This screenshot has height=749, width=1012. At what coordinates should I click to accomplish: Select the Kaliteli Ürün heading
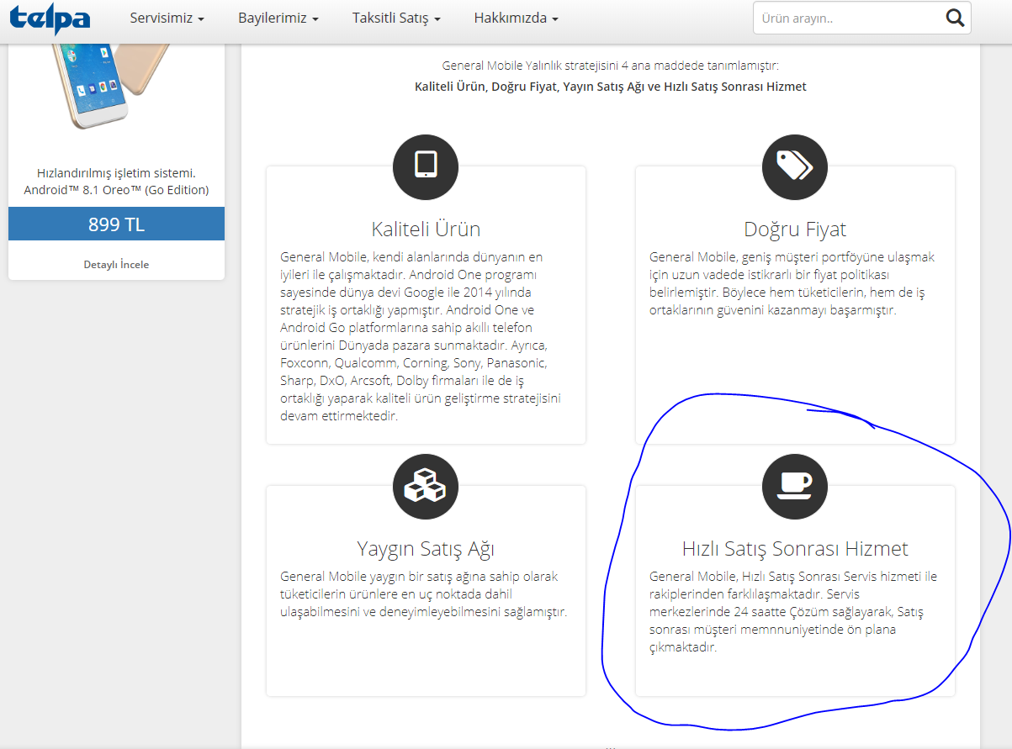pos(426,229)
